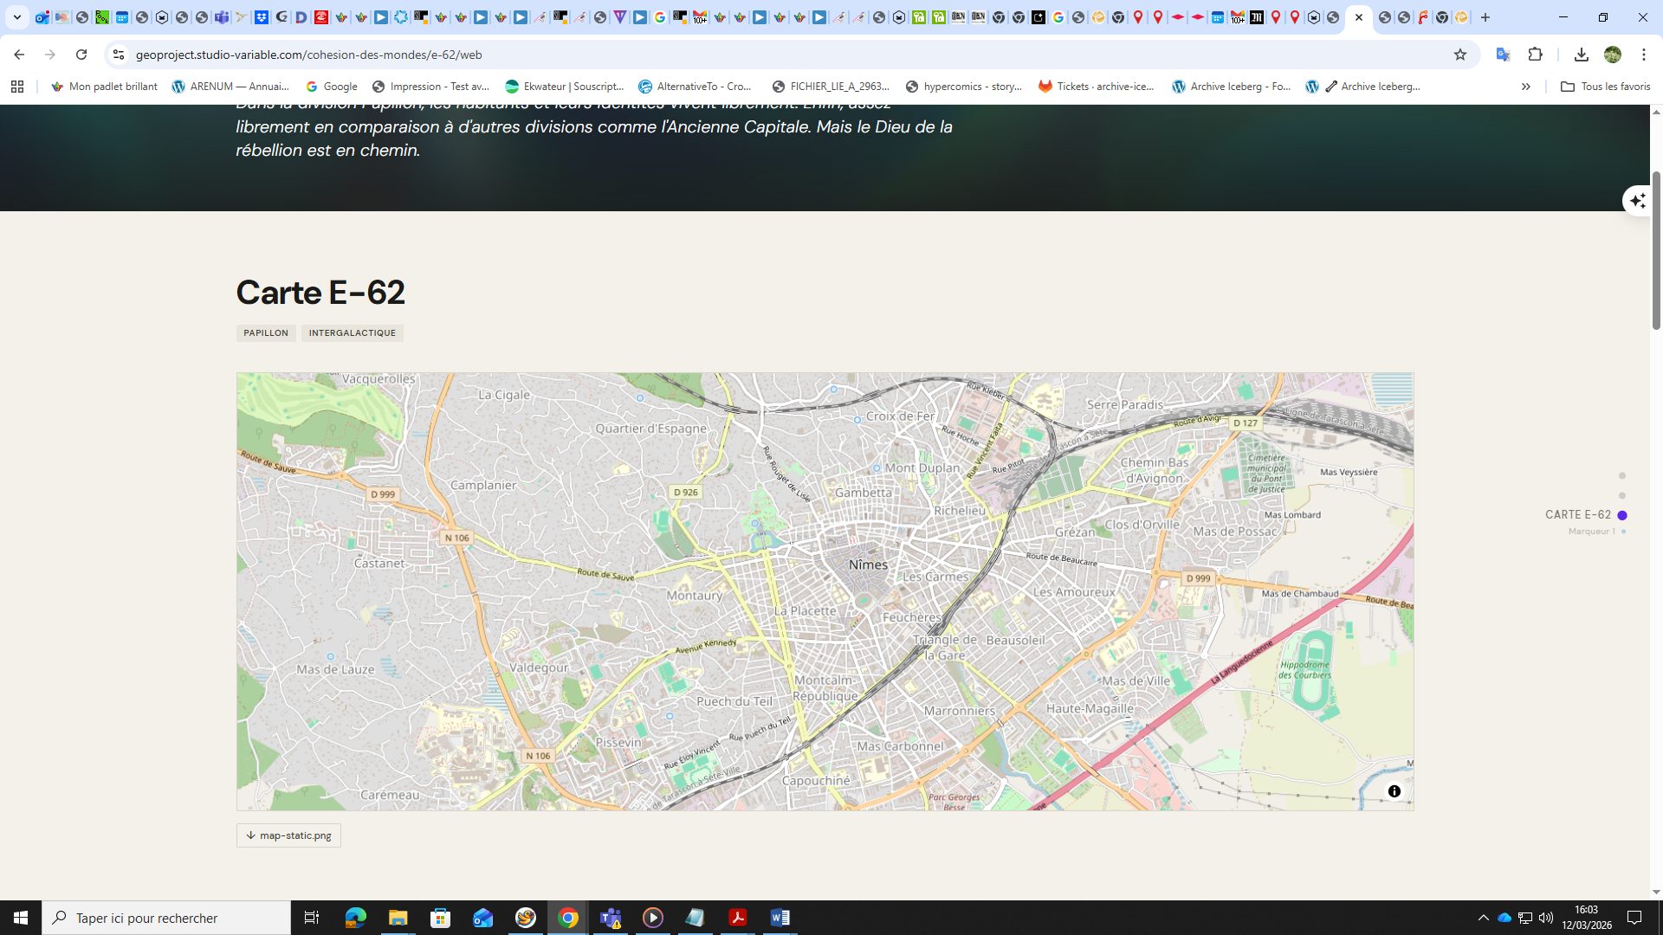This screenshot has height=935, width=1663.
Task: Jump to CARTE E-62 section marker
Action: coord(1622,515)
